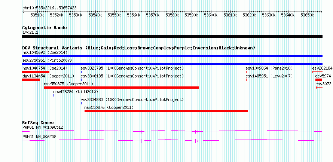Click PRKG1|NM_006258 gene label
This screenshot has height=162, width=333.
pyautogui.click(x=40, y=137)
